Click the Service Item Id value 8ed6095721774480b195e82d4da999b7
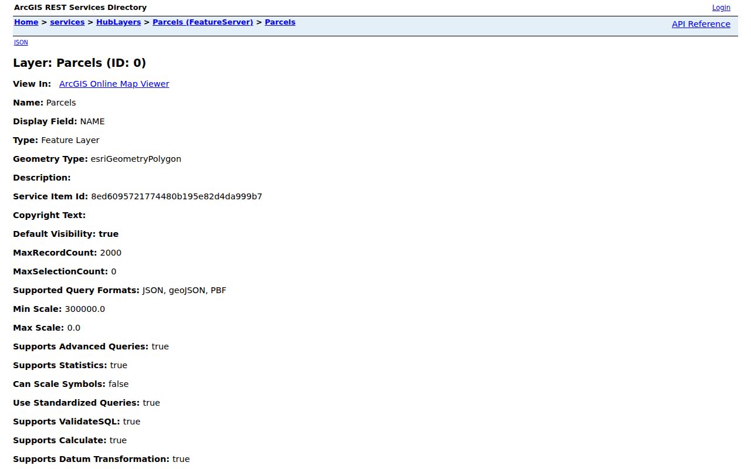 [177, 196]
